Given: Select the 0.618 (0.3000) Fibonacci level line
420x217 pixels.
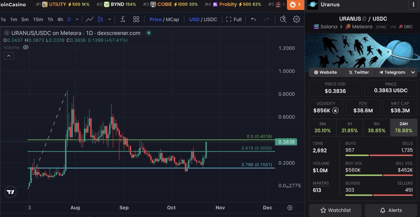Looking at the screenshot, I should (x=151, y=152).
